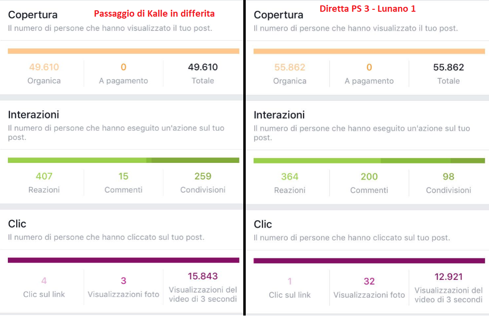Viewport: 489px width, 317px height.
Task: Click the 98 Condivisioni number
Action: pyautogui.click(x=448, y=177)
